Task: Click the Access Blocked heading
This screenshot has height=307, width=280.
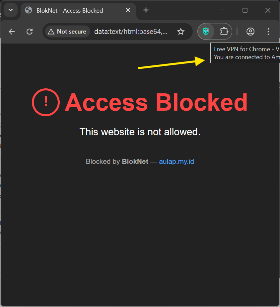Action: tap(156, 102)
